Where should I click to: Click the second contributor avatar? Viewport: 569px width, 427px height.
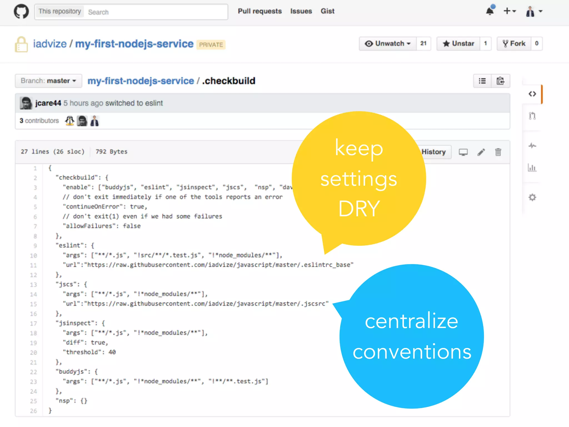(82, 121)
